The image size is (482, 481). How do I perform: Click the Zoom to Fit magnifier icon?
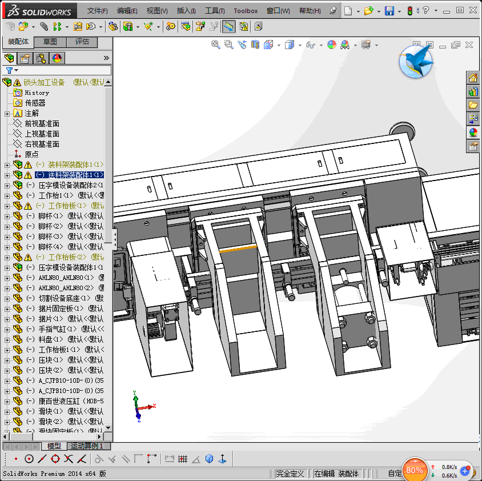(216, 45)
